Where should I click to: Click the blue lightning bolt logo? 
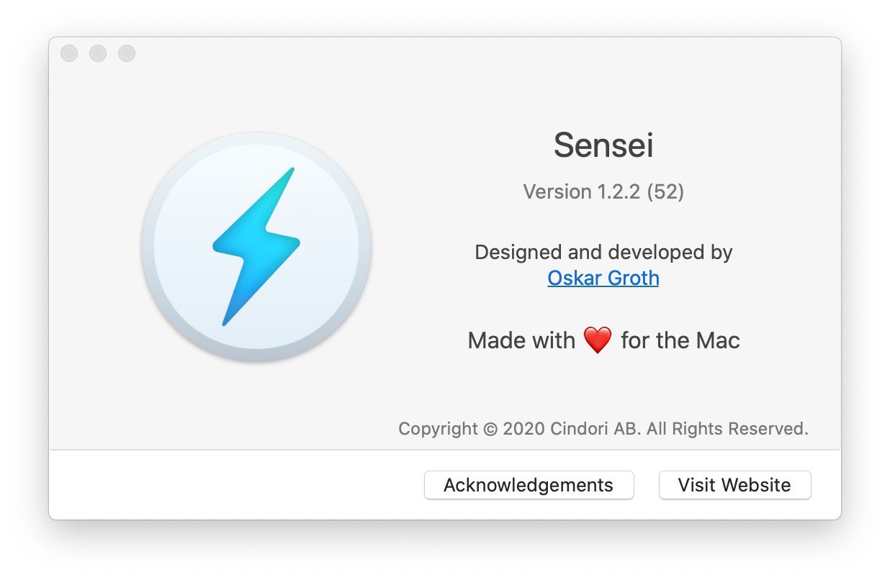256,247
